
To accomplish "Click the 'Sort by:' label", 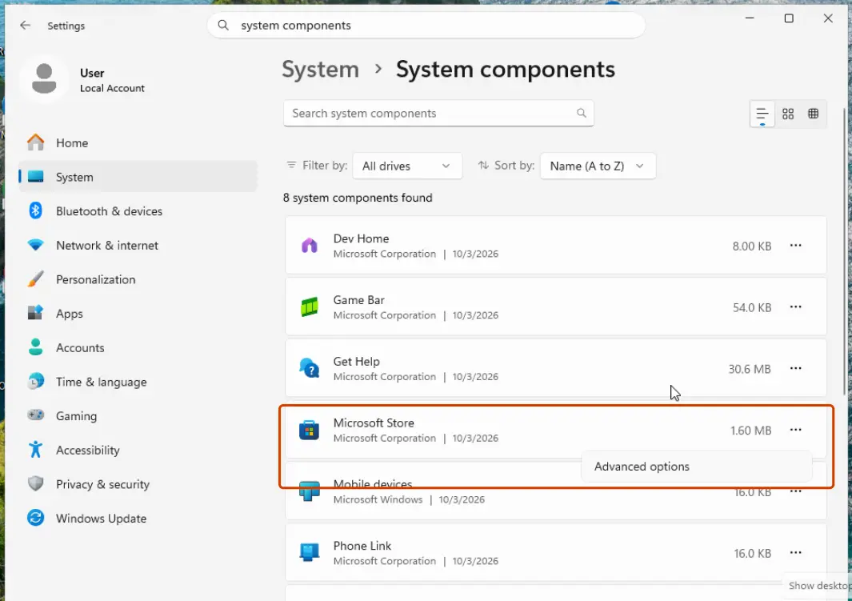I will [514, 165].
